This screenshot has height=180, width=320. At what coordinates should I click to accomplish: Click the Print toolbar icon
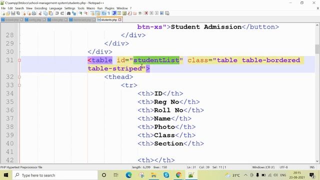(34, 13)
